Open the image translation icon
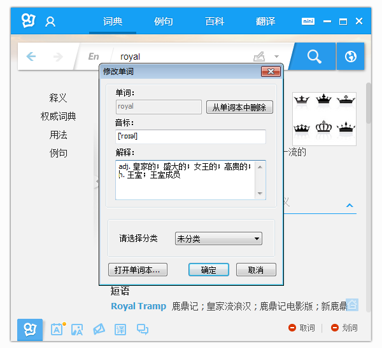The image size is (382, 348). pyautogui.click(x=77, y=330)
